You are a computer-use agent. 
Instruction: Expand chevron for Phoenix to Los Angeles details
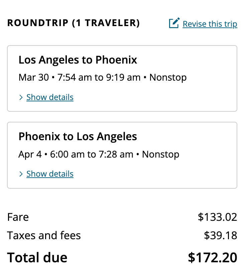(21, 174)
